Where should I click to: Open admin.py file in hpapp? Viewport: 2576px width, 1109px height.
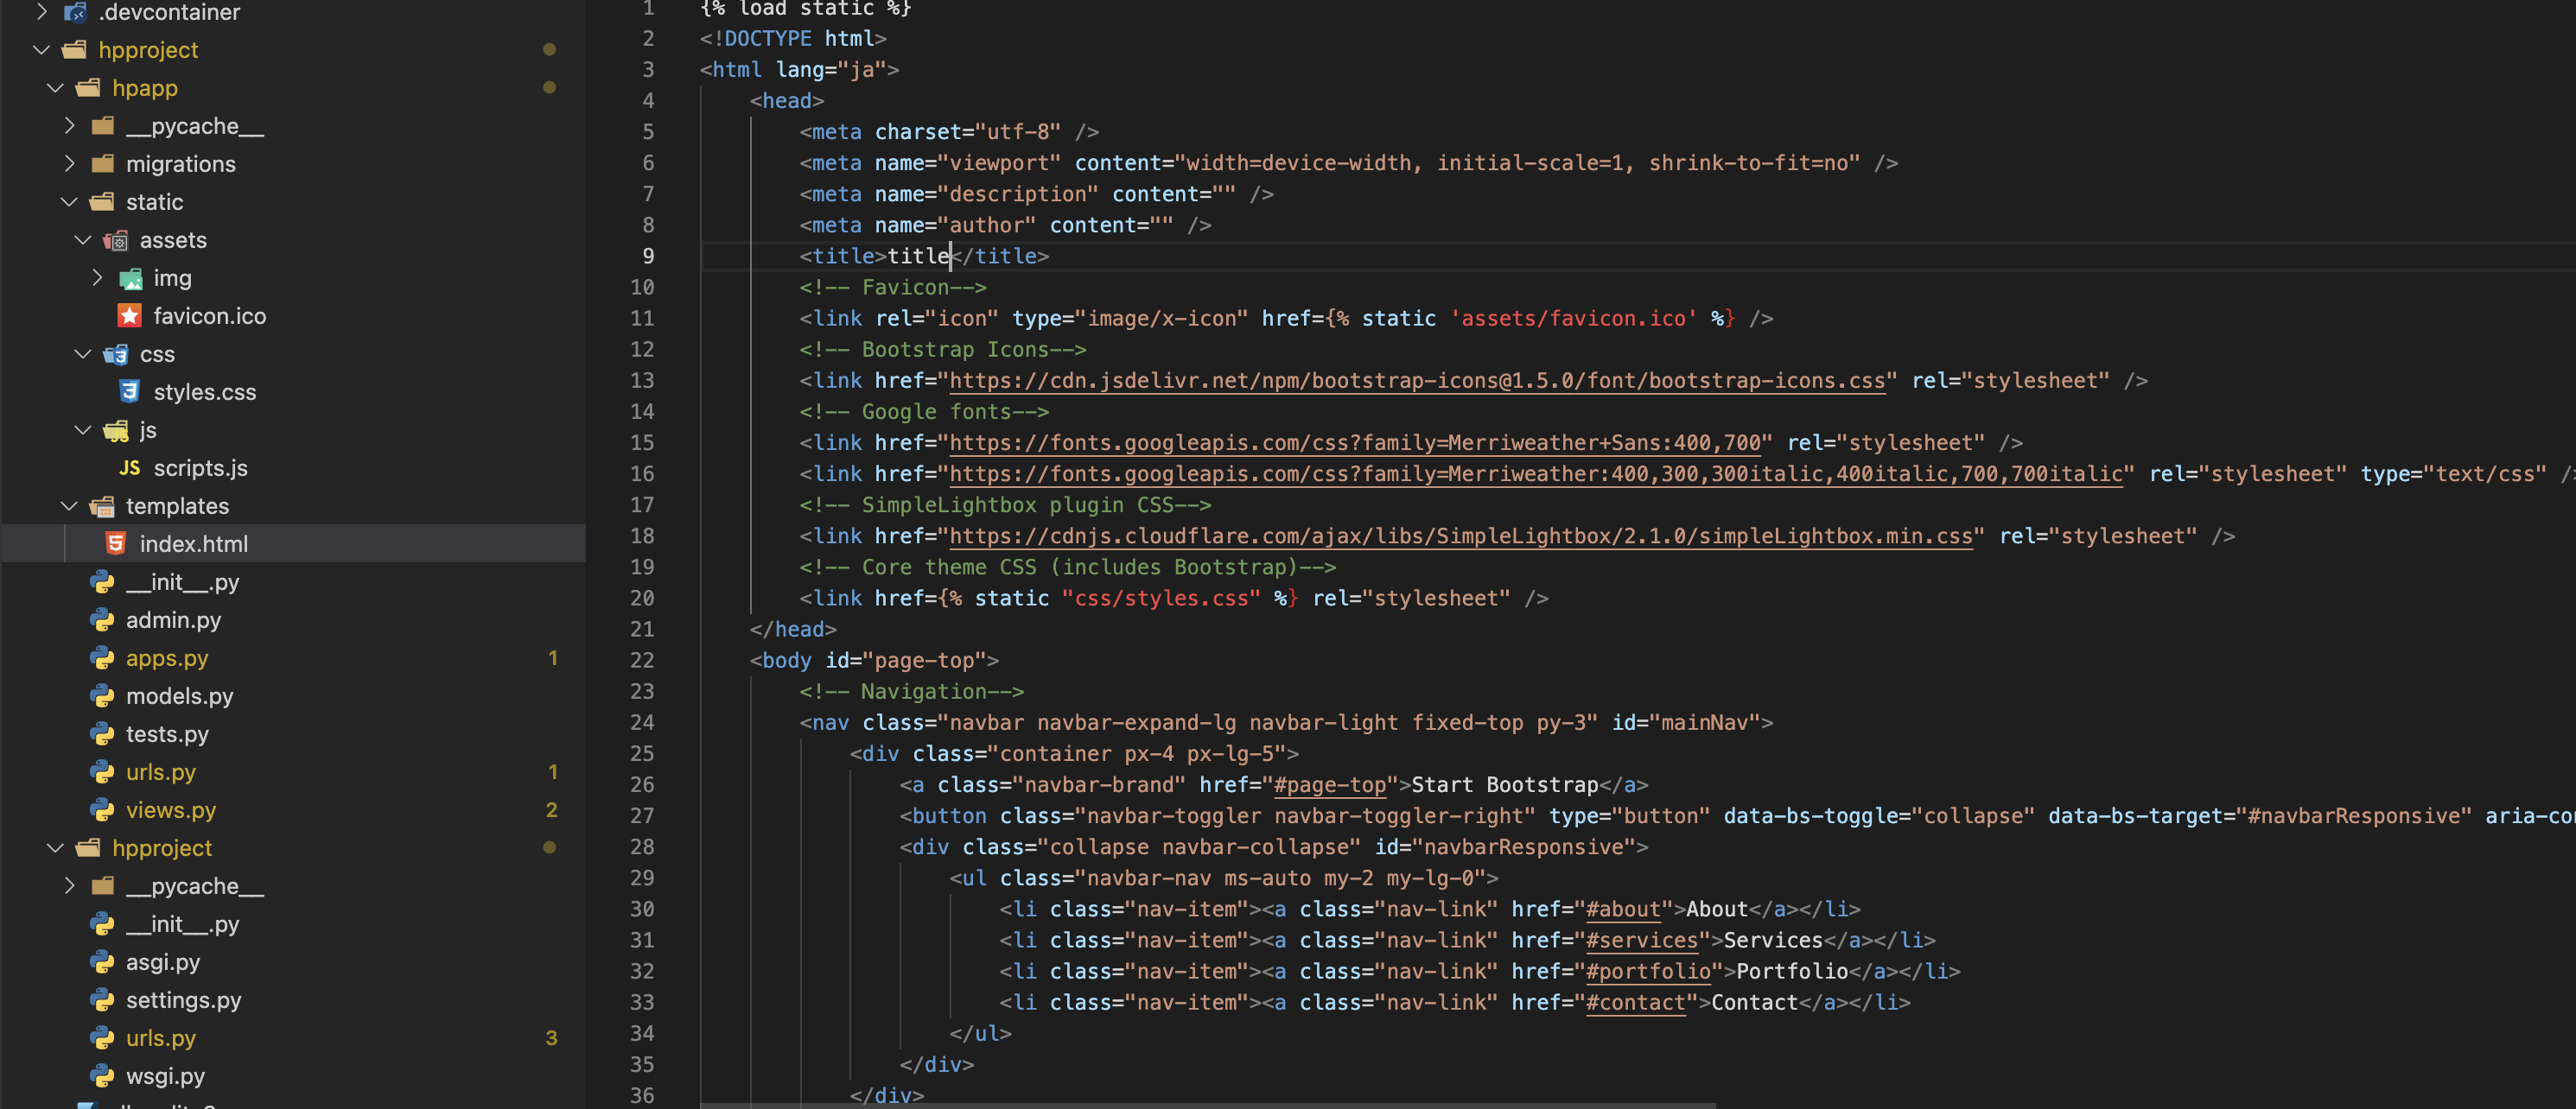click(x=171, y=619)
